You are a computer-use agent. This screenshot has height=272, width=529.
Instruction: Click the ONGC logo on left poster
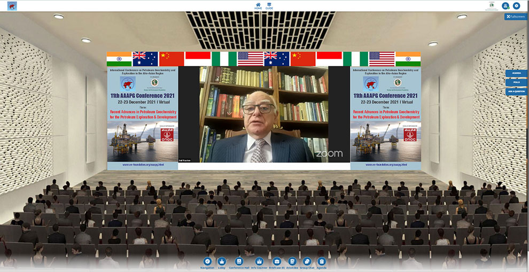167,135
